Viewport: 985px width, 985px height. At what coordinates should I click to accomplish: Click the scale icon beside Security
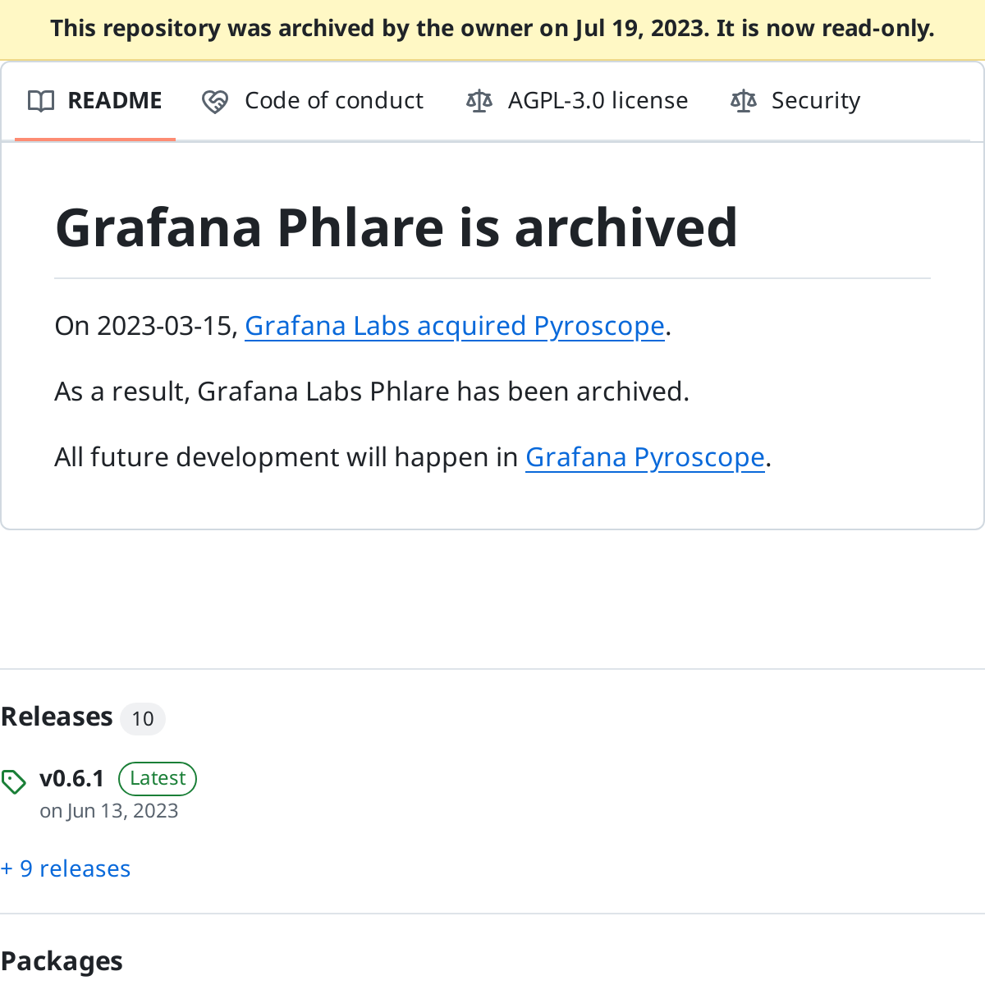pos(744,101)
